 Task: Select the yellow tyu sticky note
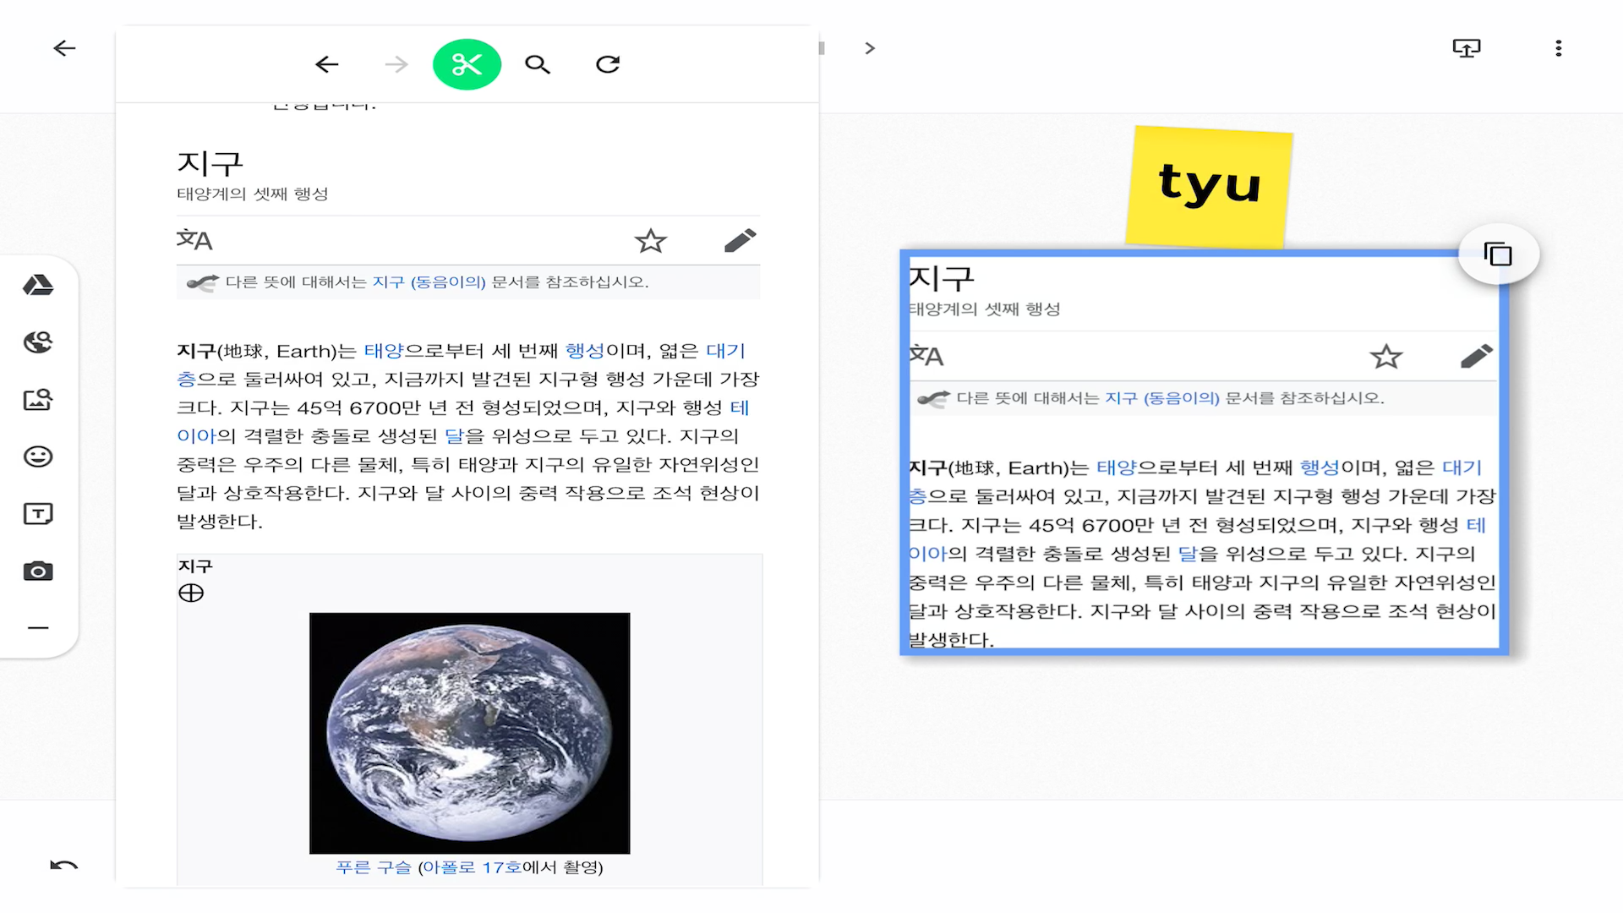1209,186
